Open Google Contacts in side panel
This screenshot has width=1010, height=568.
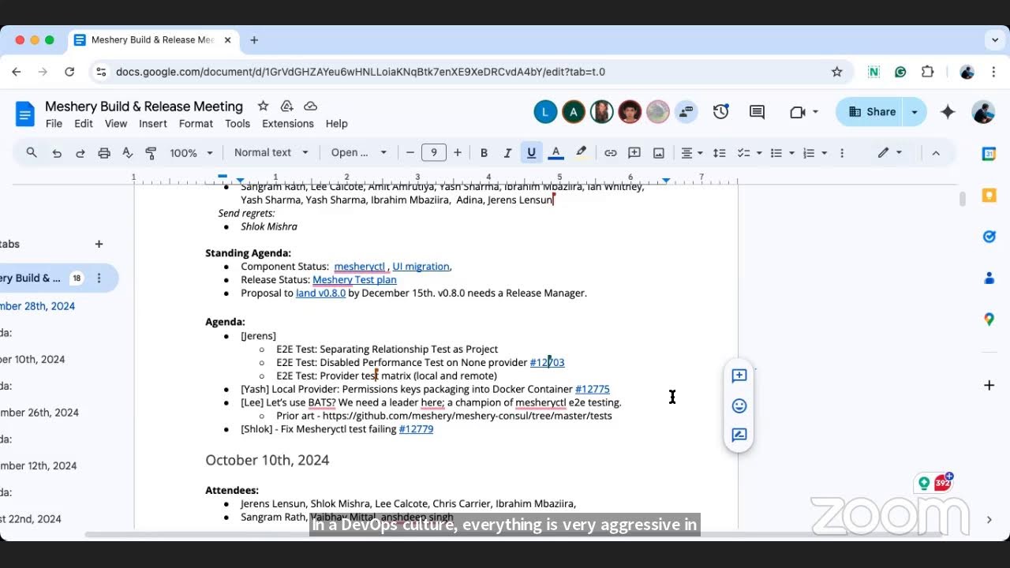tap(989, 278)
